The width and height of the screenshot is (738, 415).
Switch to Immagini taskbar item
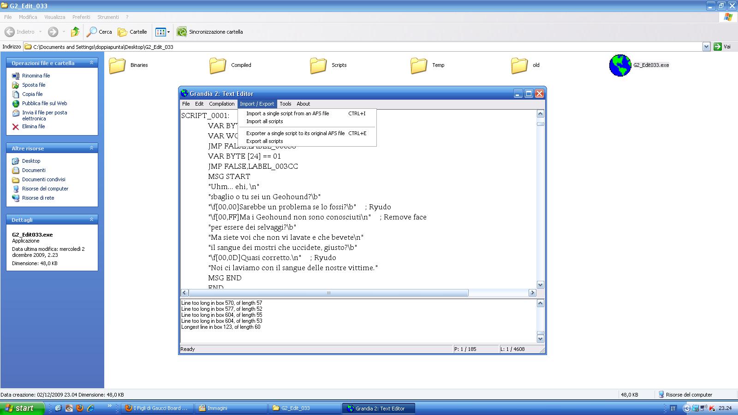[x=231, y=408]
